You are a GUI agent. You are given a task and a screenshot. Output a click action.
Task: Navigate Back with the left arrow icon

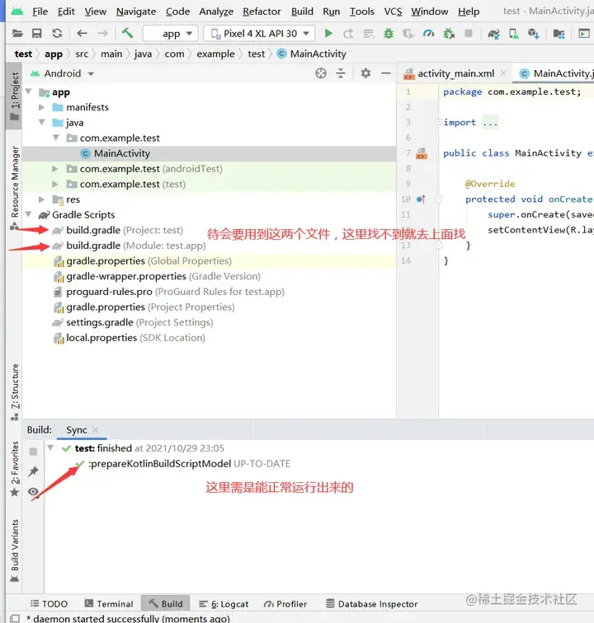pyautogui.click(x=82, y=33)
